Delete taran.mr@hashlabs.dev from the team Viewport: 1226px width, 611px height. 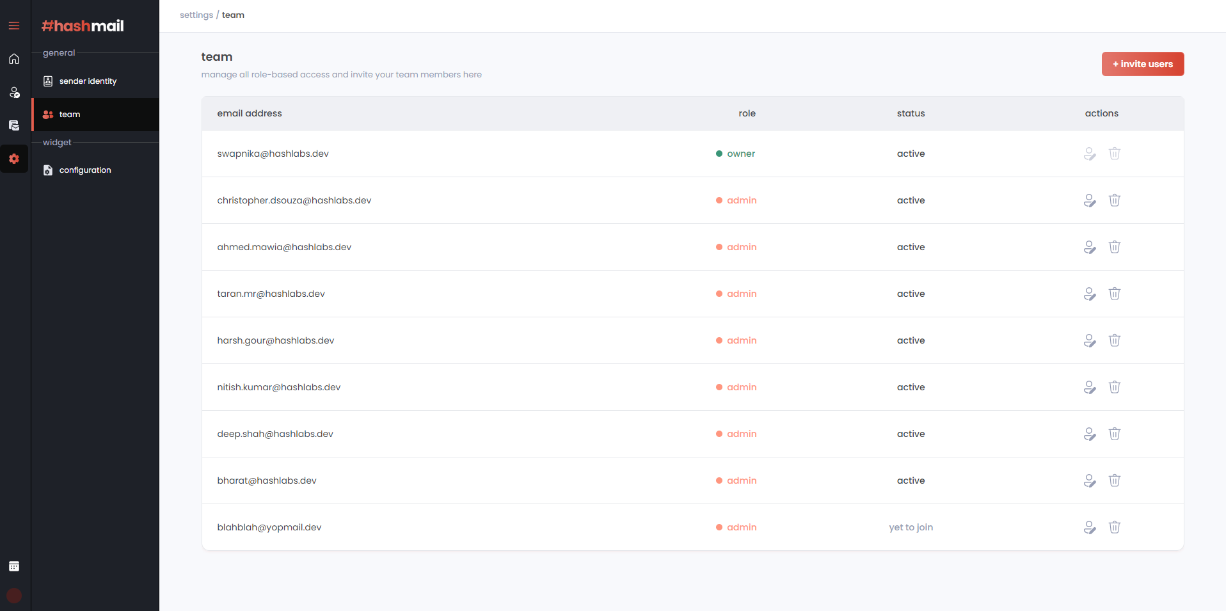(1115, 294)
